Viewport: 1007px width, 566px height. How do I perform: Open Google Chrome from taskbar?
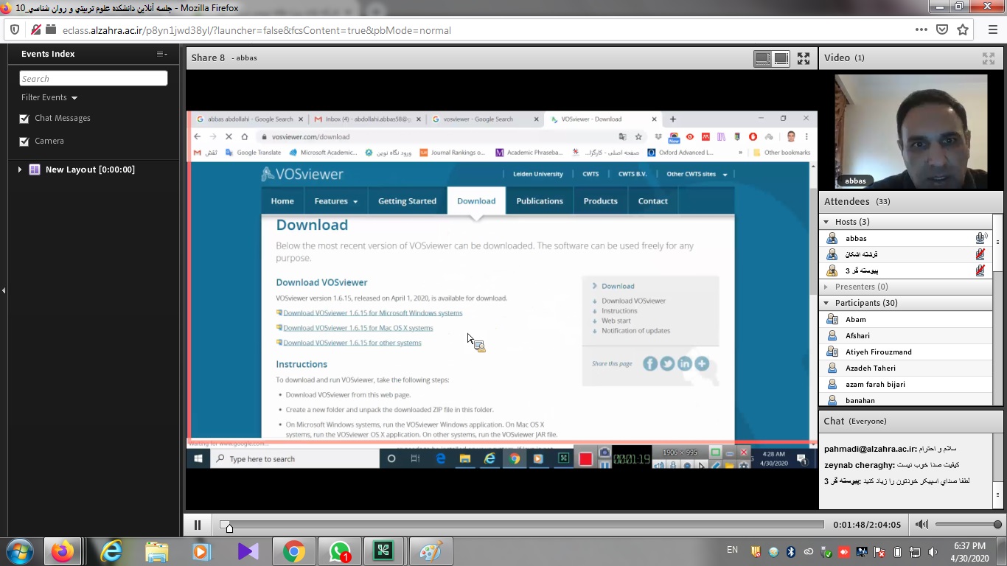tap(293, 551)
